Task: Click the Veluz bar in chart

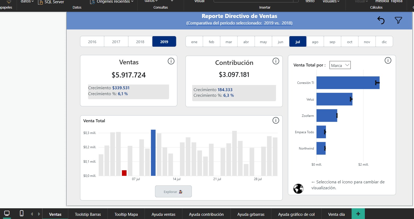Action: click(334, 99)
